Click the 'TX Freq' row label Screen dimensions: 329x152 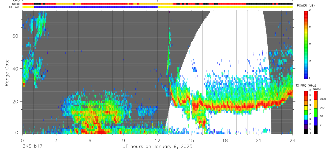pyautogui.click(x=14, y=7)
